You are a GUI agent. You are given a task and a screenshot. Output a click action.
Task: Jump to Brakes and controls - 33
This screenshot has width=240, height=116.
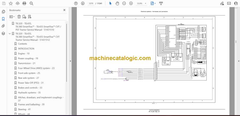click(30, 88)
